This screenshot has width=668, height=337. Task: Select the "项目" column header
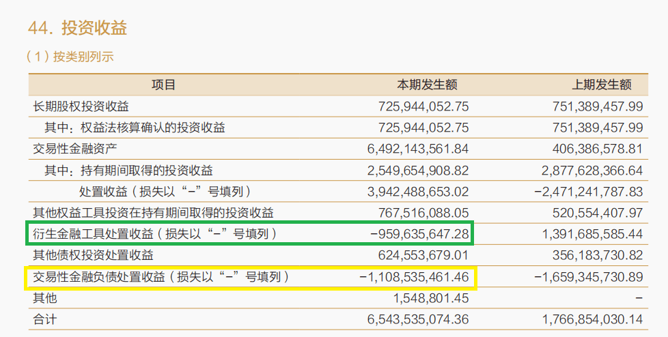pyautogui.click(x=164, y=85)
